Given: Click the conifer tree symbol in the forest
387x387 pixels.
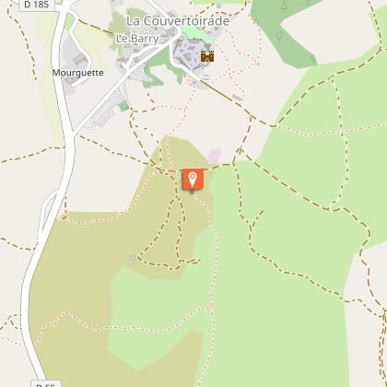Looking at the screenshot, I should [x=285, y=7].
